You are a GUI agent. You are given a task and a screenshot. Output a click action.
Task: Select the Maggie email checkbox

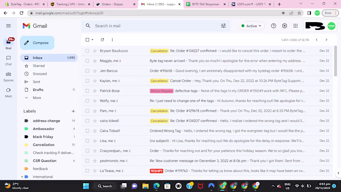pos(87,61)
